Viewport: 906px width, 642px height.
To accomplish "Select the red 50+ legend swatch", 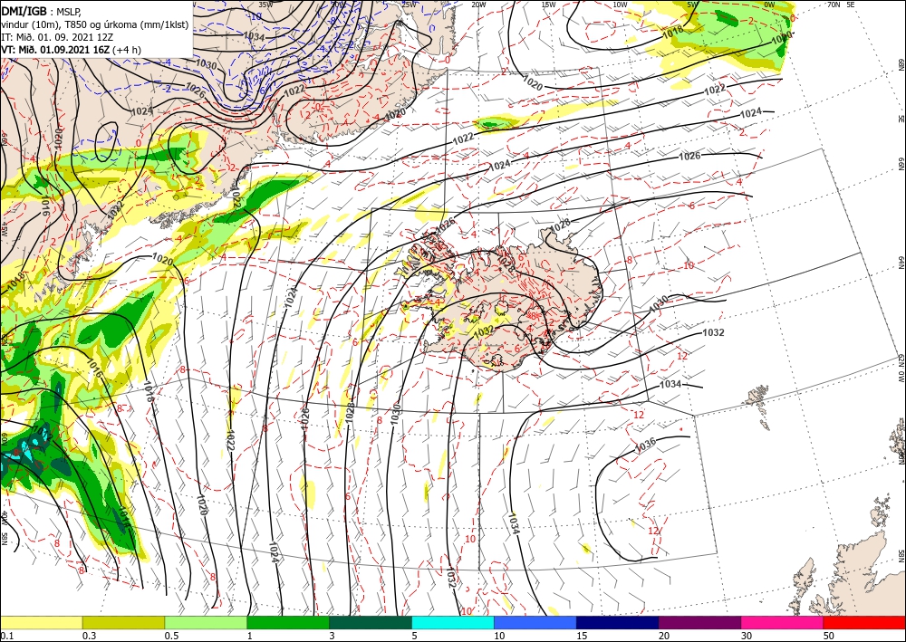I will coord(864,622).
